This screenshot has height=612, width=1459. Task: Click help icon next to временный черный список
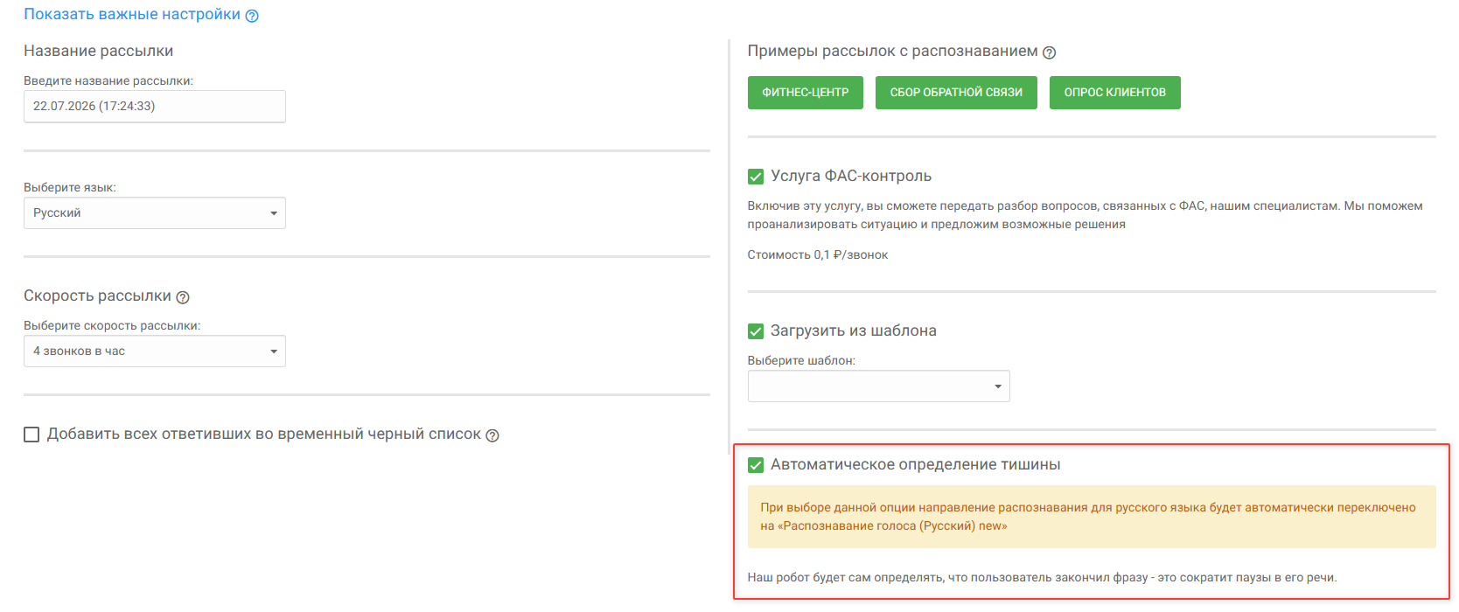492,435
